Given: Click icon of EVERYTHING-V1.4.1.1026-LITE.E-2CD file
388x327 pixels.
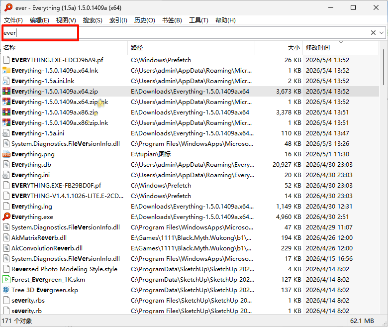Looking at the screenshot, I should click(x=6, y=196).
